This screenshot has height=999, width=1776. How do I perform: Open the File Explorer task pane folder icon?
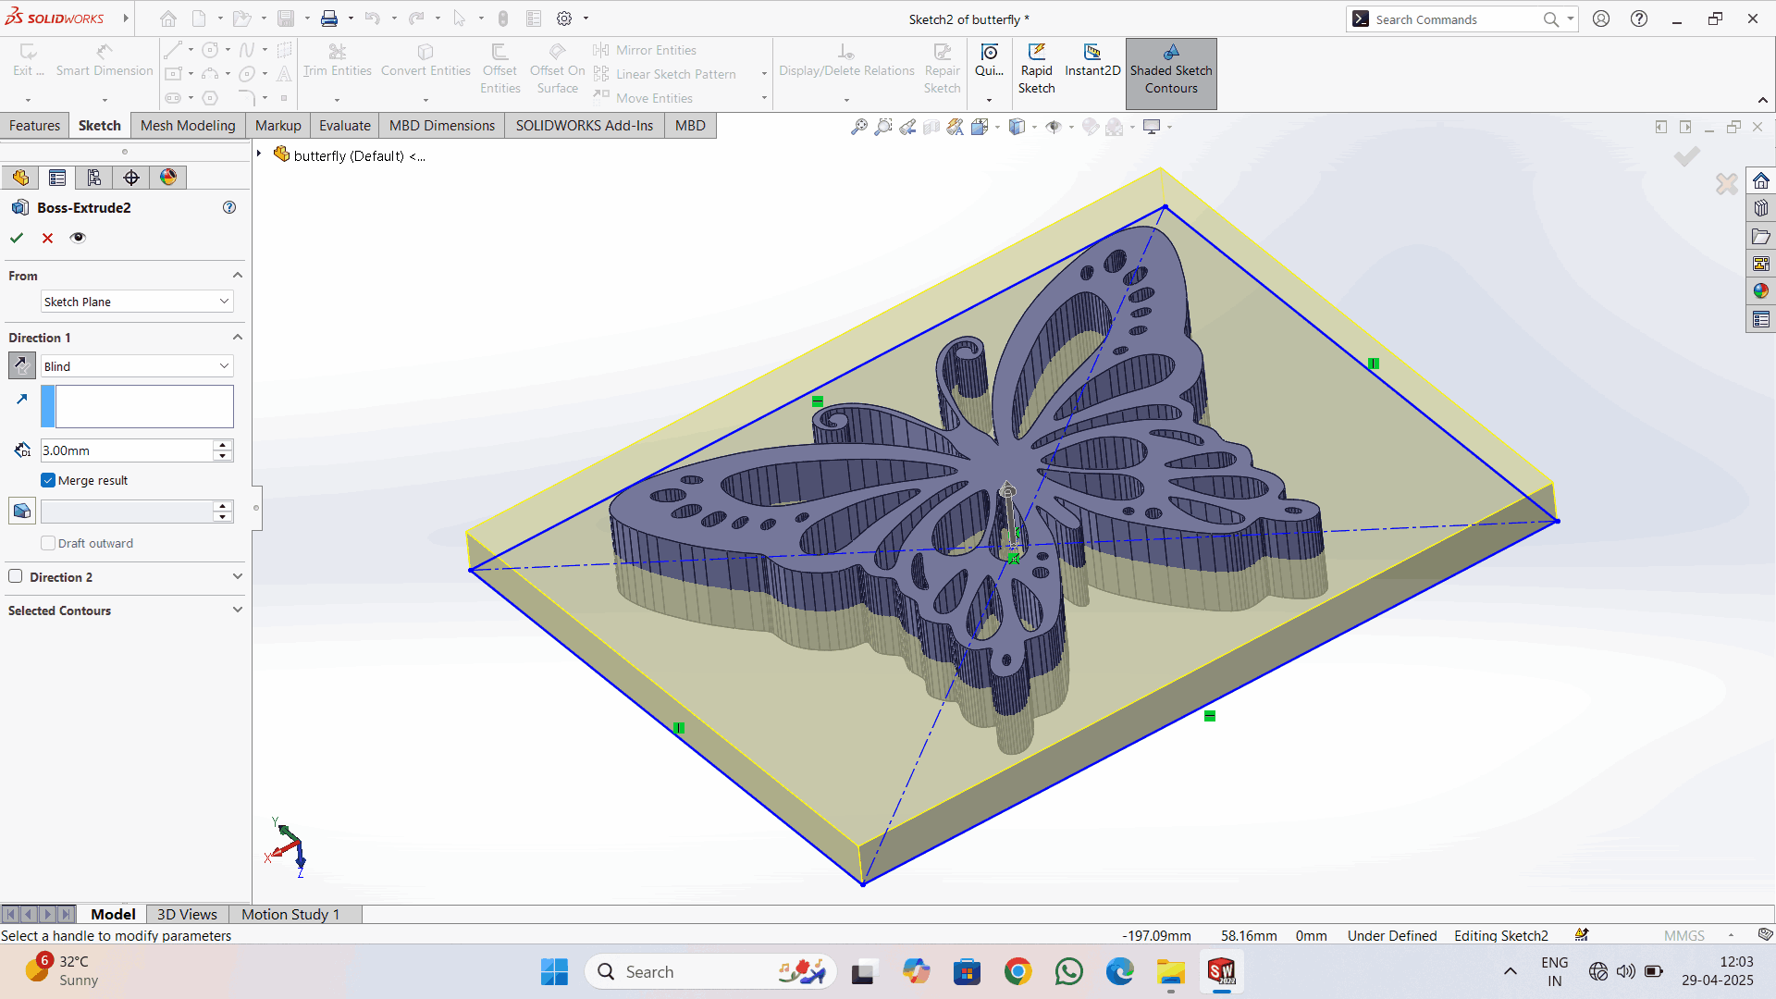click(1760, 236)
